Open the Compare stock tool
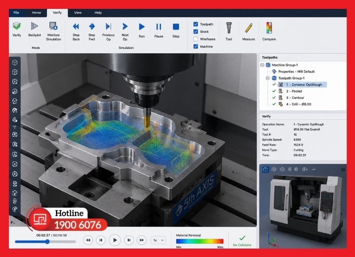This screenshot has height=257, width=355. (x=269, y=28)
